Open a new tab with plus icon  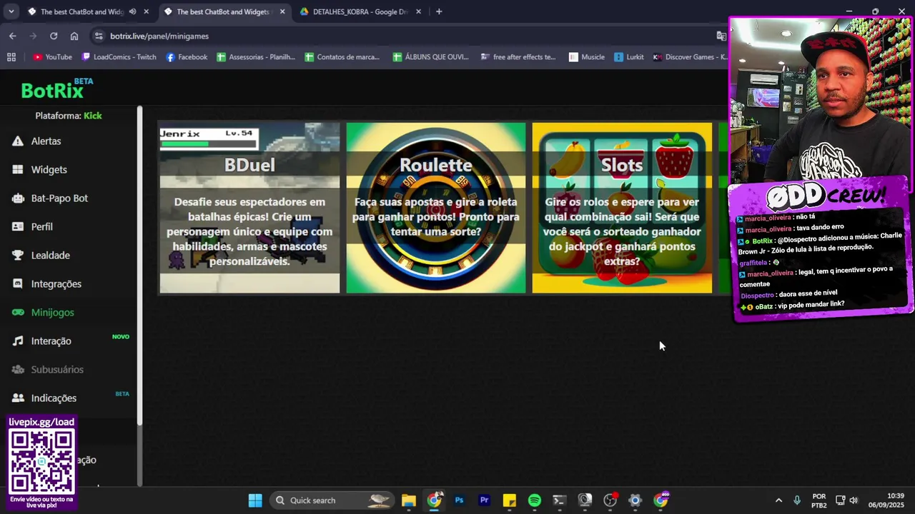click(439, 11)
